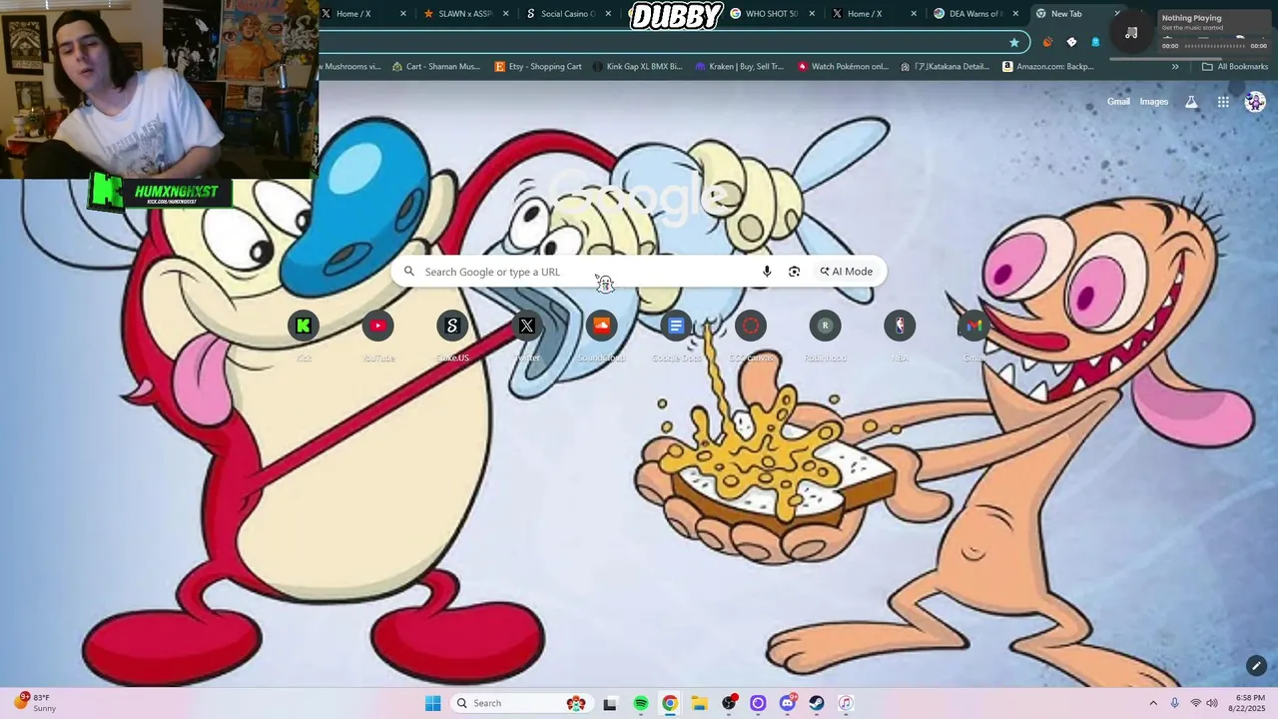Open Discord from the taskbar
This screenshot has width=1278, height=719.
788,703
